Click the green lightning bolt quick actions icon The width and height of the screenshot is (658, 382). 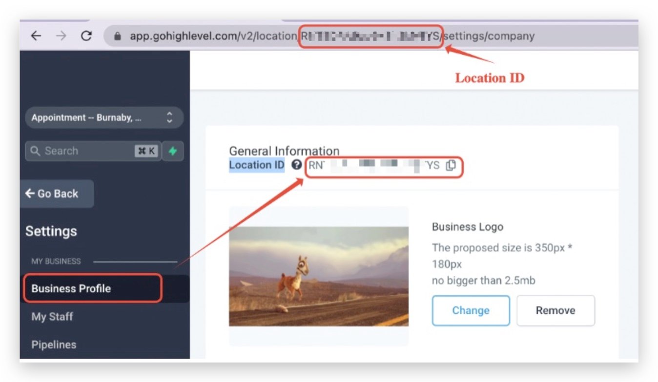(172, 151)
